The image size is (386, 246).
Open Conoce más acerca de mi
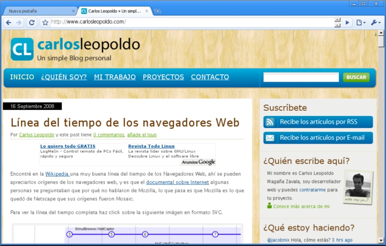[301, 206]
